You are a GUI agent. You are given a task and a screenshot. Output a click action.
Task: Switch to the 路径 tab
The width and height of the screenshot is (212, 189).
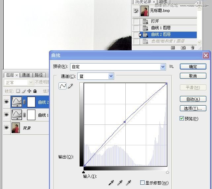click(39, 75)
